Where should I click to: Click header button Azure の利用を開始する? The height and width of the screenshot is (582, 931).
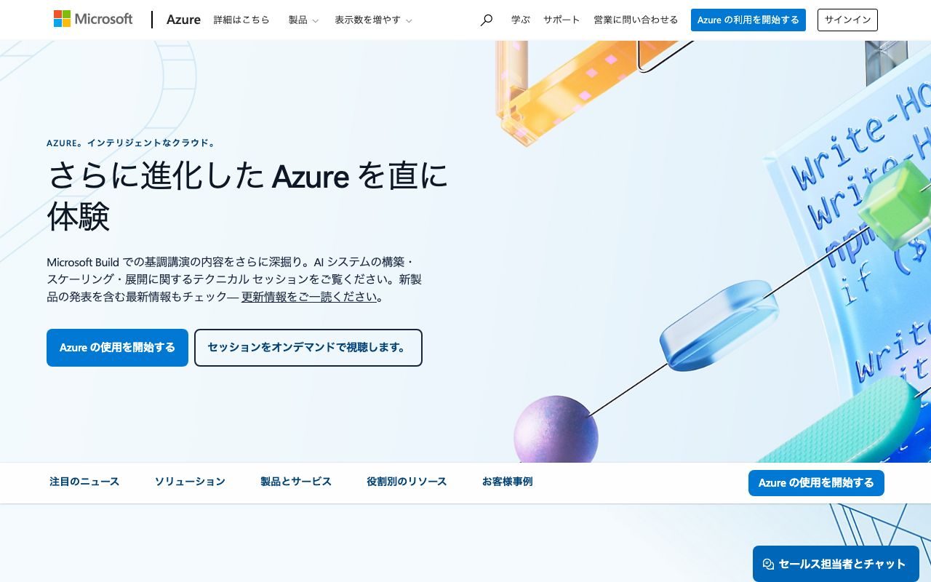[x=748, y=20]
